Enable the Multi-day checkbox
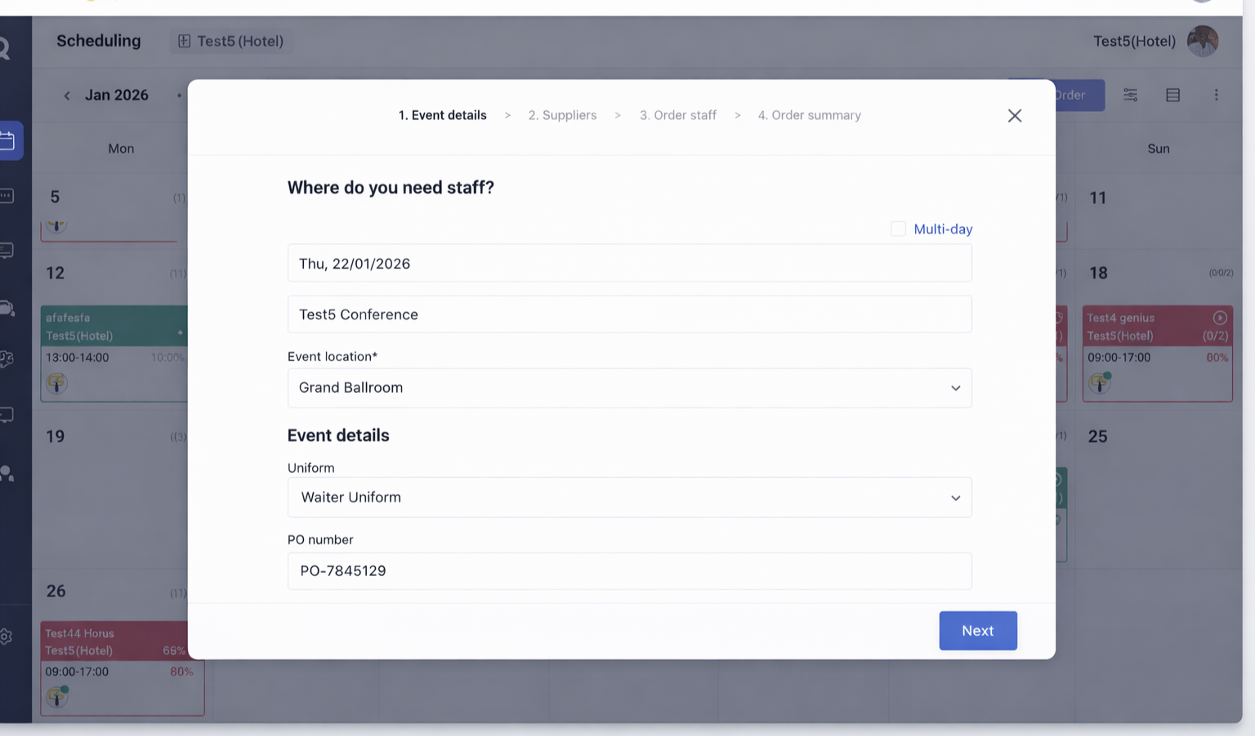1255x736 pixels. (x=898, y=229)
